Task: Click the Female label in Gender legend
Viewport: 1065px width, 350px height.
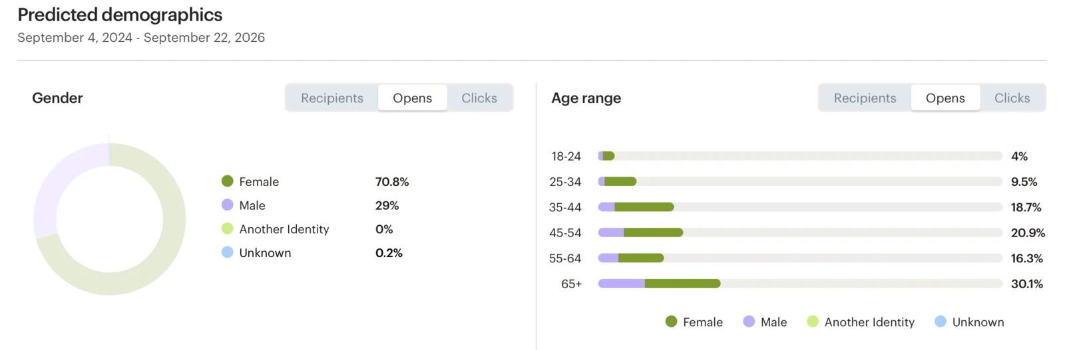Action: 259,181
